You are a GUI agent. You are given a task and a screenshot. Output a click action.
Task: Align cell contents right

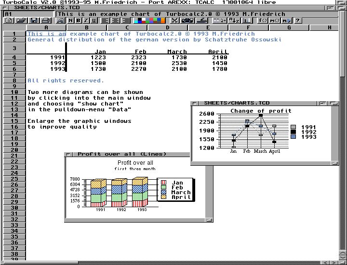(x=126, y=21)
